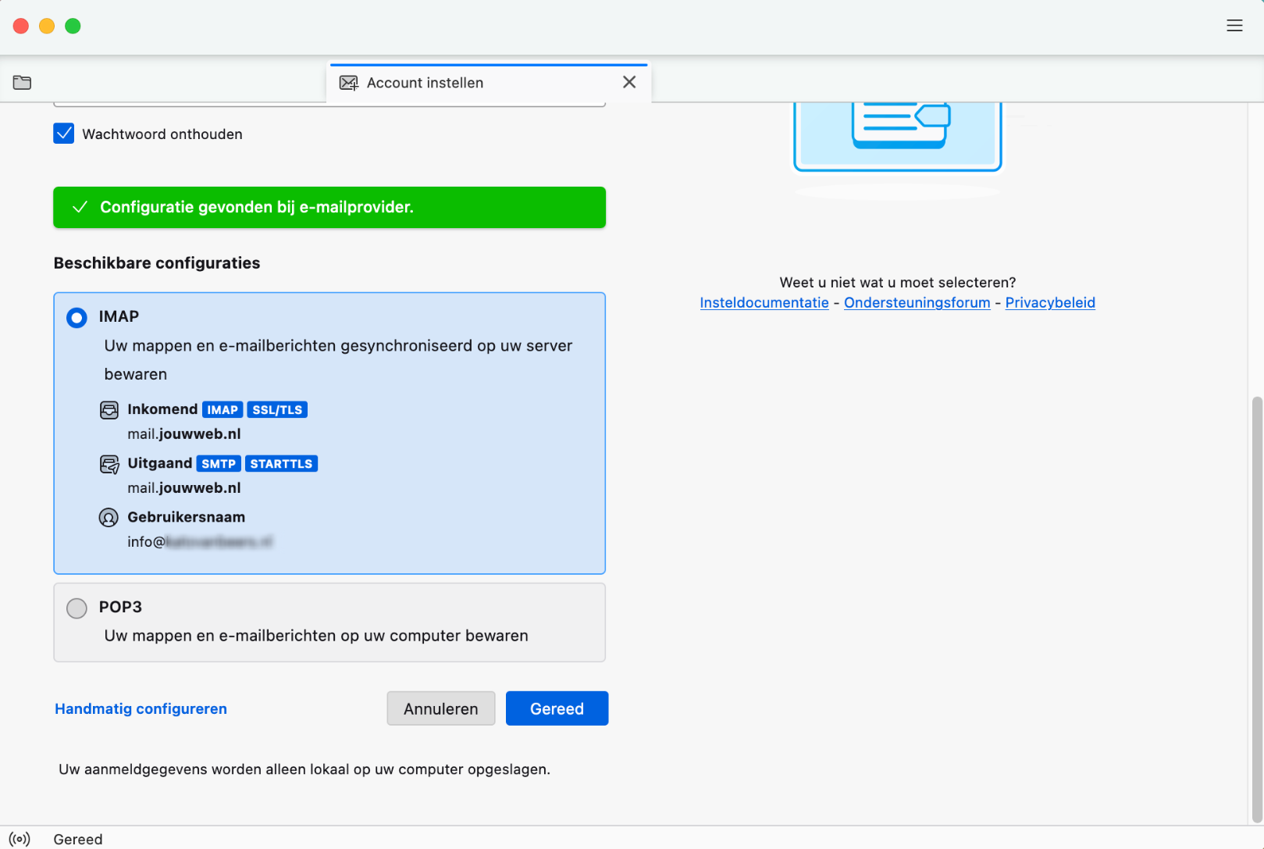Click the folder pane icon in tab bar

tap(22, 83)
